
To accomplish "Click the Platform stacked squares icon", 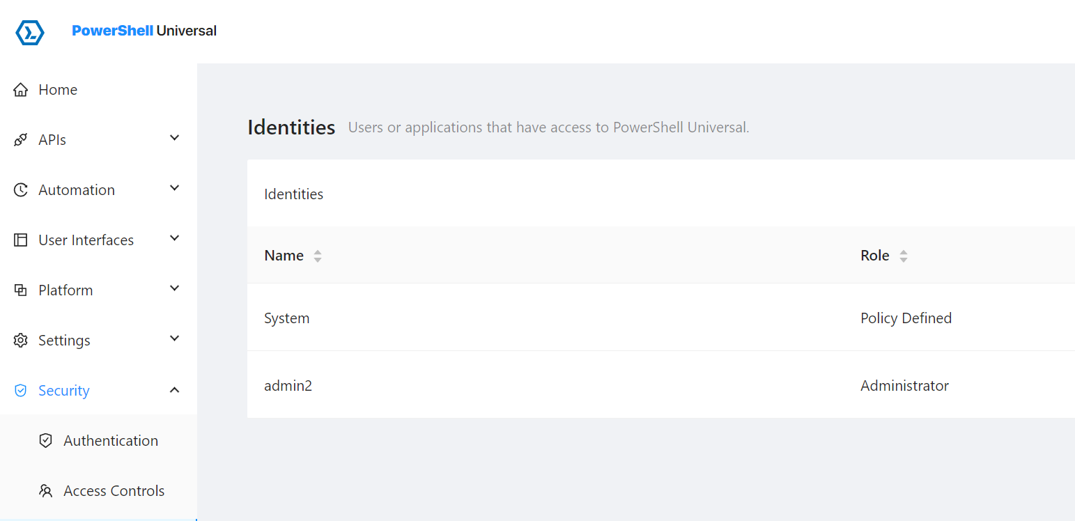I will click(x=21, y=290).
